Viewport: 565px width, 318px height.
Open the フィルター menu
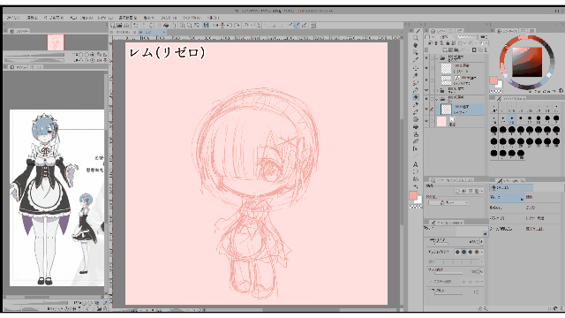click(x=169, y=18)
